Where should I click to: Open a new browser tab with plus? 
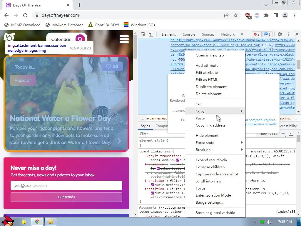coord(79,5)
